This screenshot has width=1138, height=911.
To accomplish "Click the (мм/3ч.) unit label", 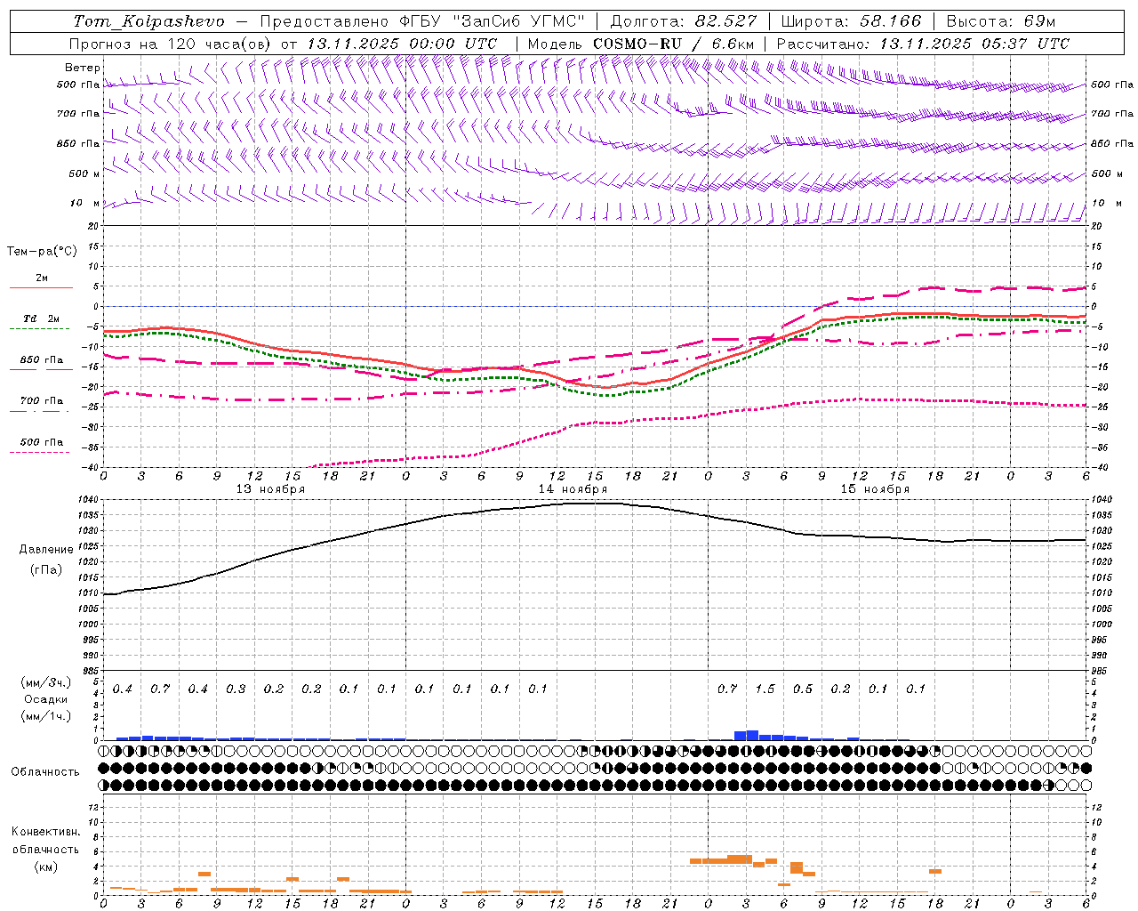I will [46, 682].
